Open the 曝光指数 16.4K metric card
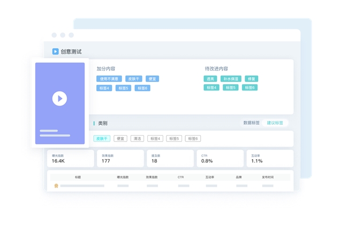 [70, 159]
